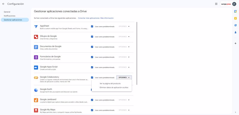Toggle default checkbox for Documentos de Google
Screen dimensions: 239x115
coord(92,47)
